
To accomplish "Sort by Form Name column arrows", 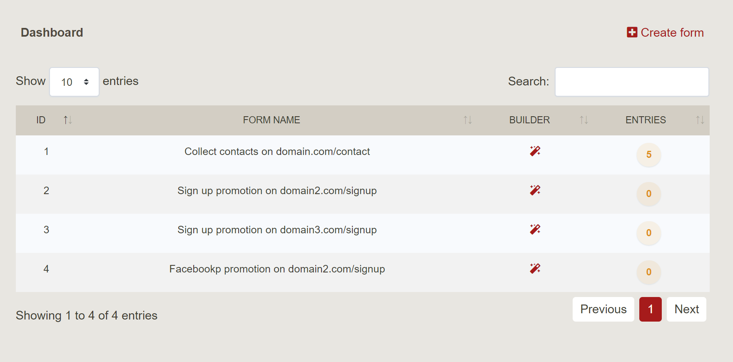I will pos(467,120).
